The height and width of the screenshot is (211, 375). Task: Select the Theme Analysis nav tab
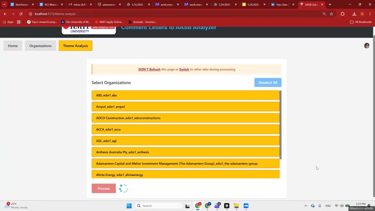[x=76, y=46]
